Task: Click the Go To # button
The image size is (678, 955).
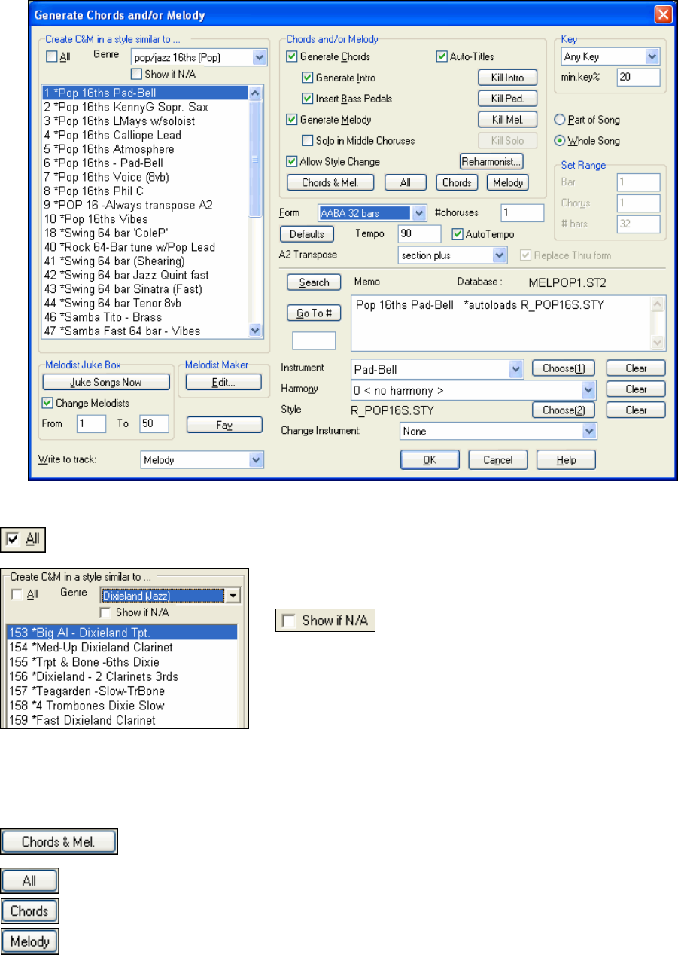Action: (314, 313)
